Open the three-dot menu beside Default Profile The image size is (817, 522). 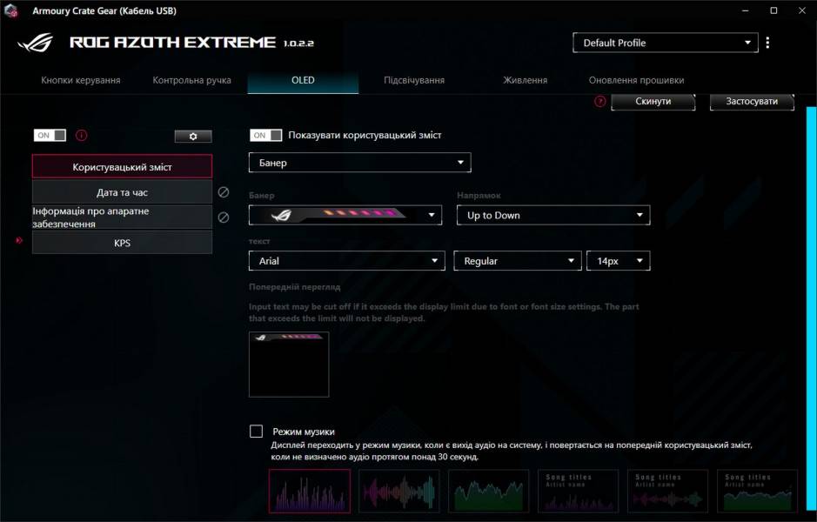(767, 42)
